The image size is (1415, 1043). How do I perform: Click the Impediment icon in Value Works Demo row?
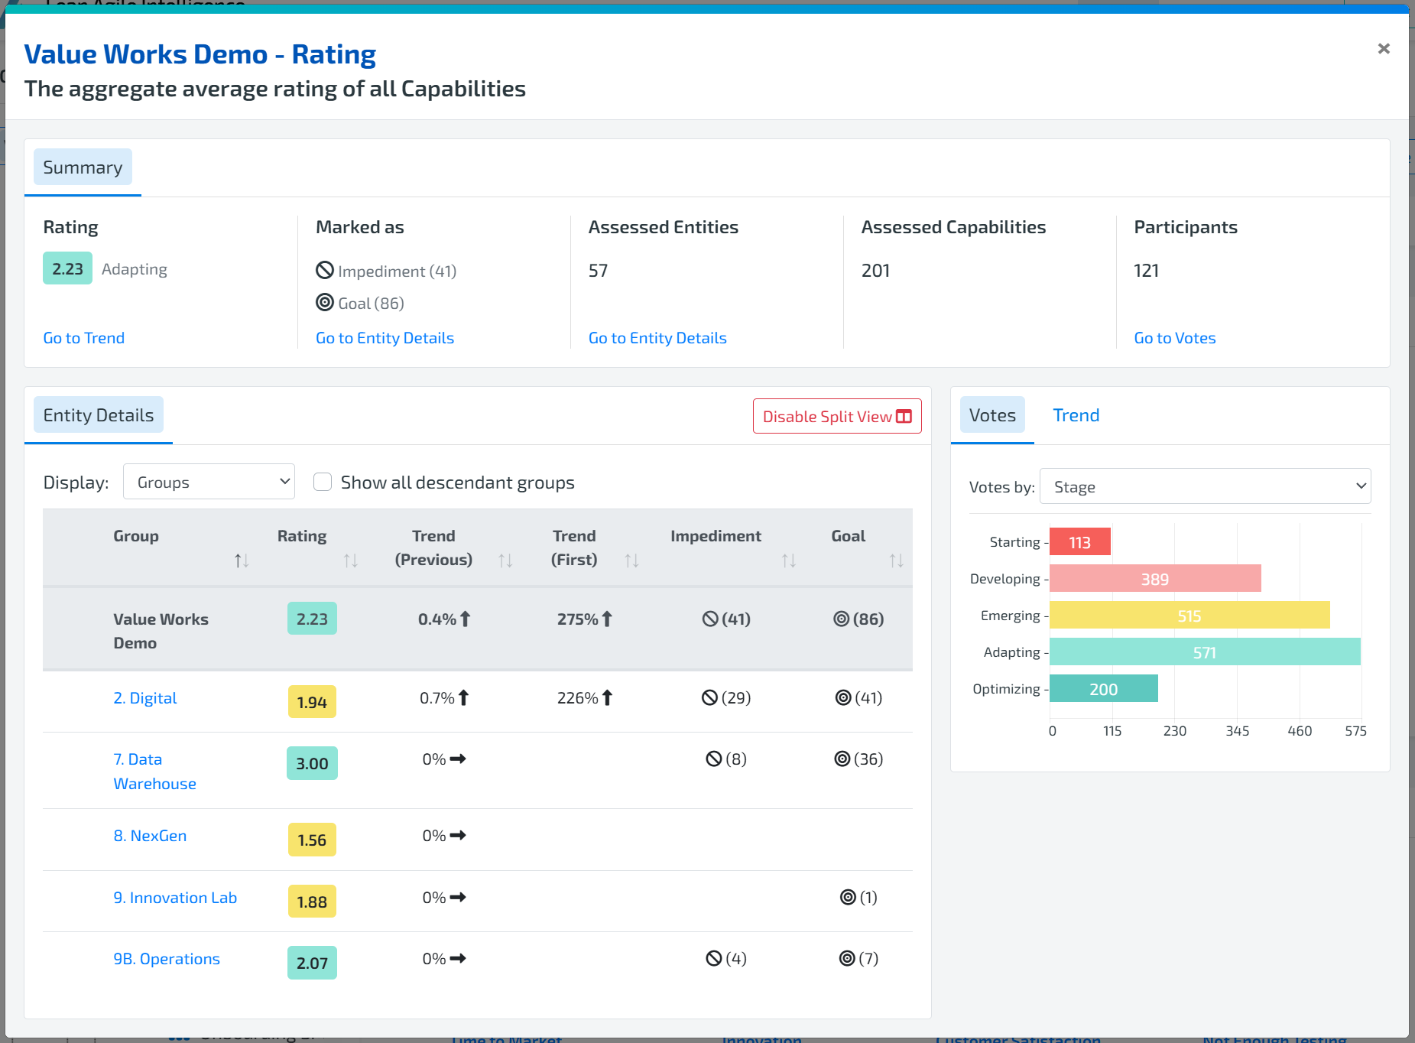click(710, 619)
